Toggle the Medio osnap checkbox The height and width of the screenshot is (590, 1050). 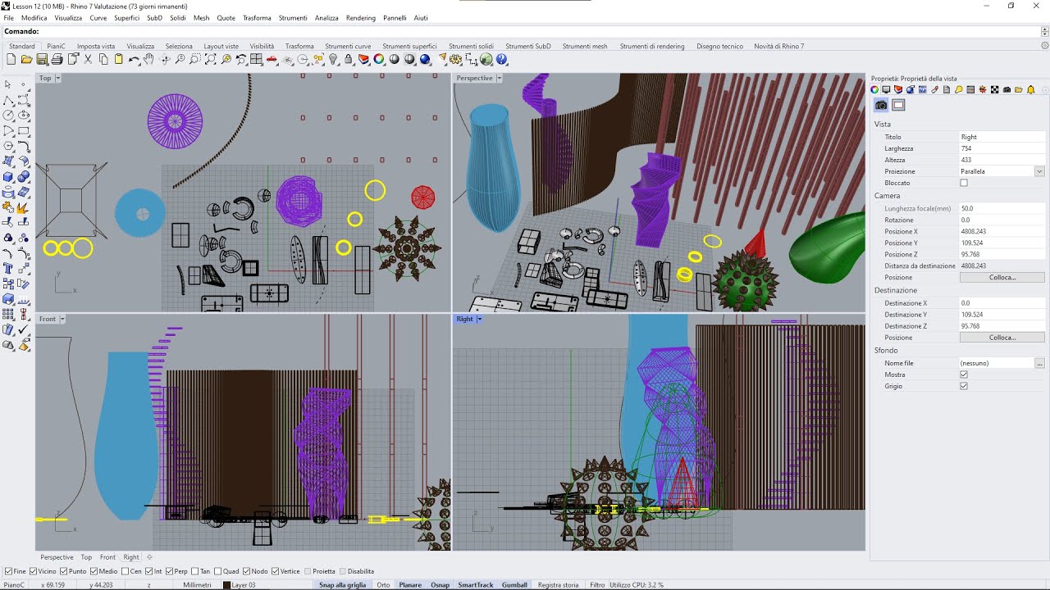point(94,571)
